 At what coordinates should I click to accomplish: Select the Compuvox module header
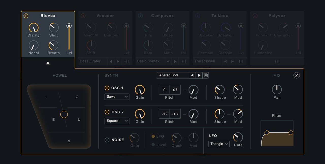click(x=162, y=16)
